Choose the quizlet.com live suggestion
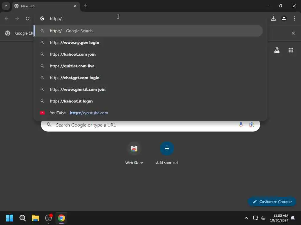The image size is (301, 225). (148, 66)
